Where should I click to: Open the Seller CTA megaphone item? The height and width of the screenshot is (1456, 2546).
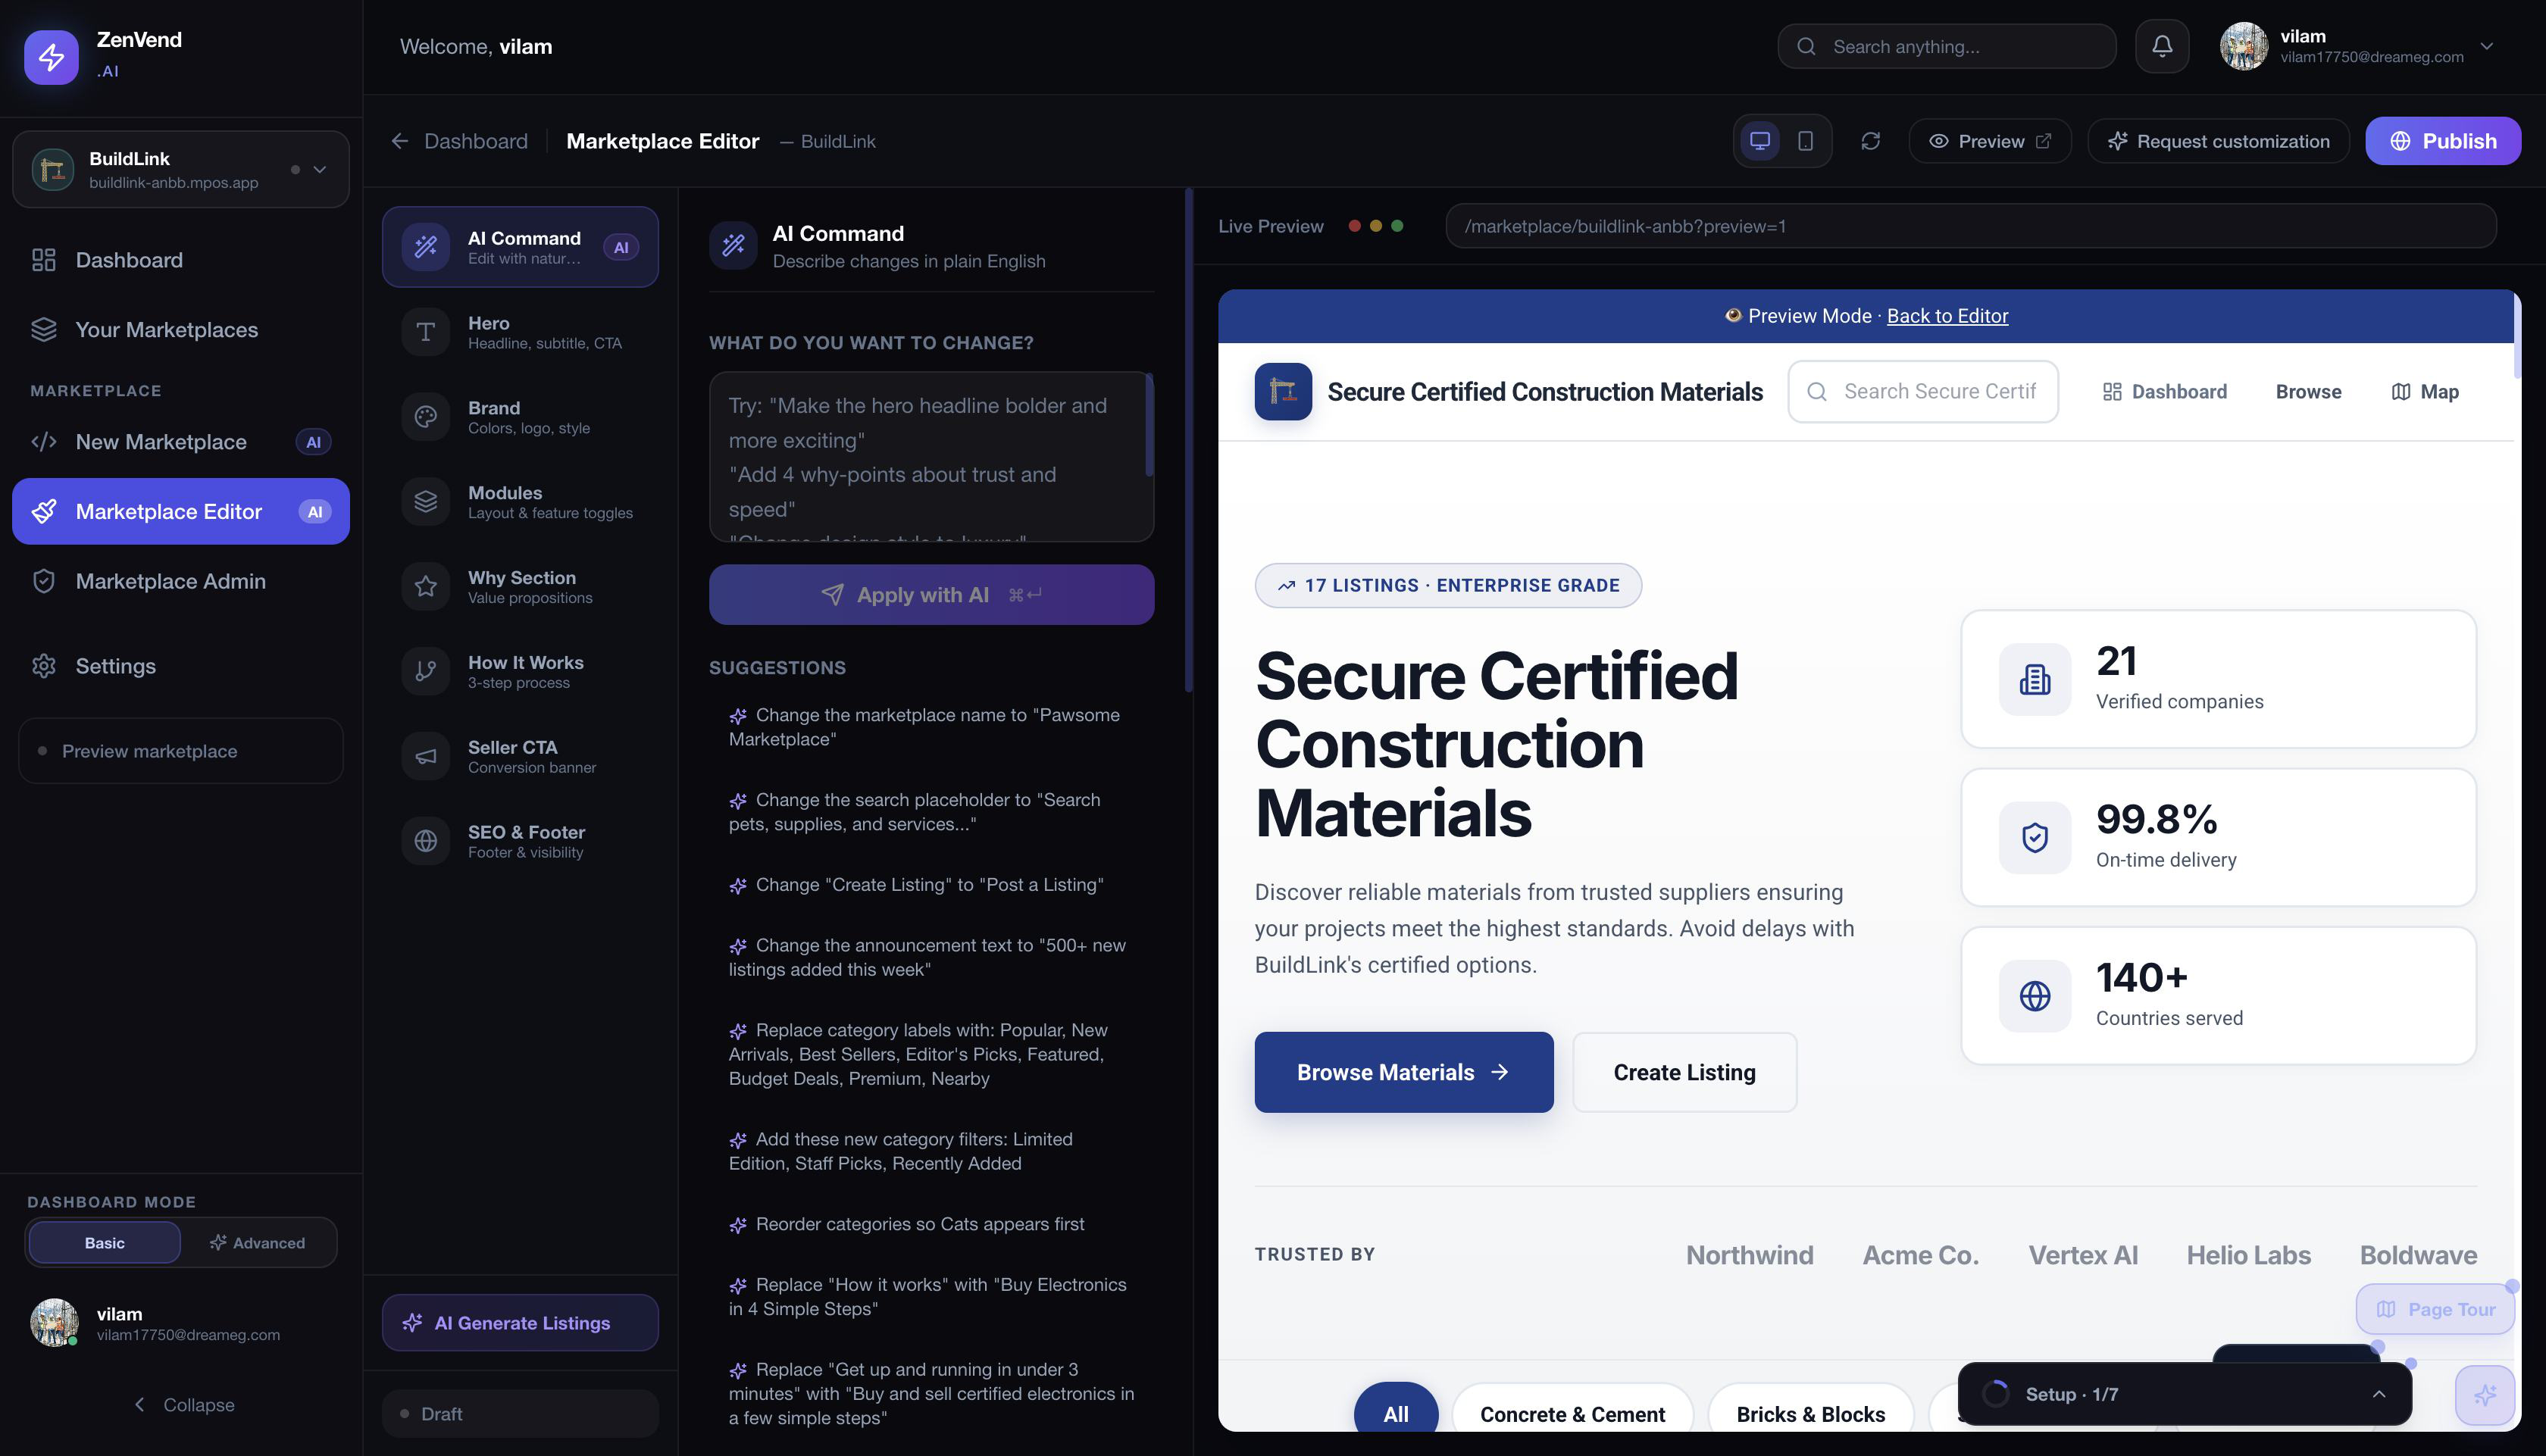tap(520, 757)
